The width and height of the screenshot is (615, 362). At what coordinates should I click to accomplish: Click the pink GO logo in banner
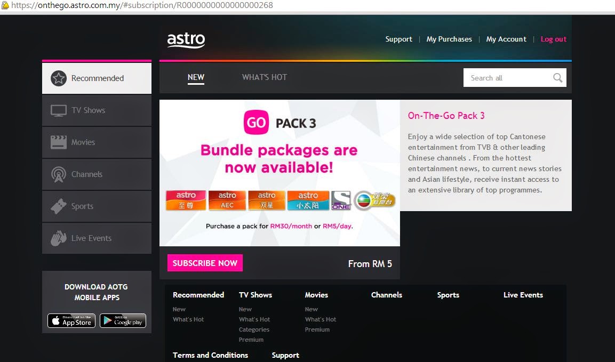(256, 123)
